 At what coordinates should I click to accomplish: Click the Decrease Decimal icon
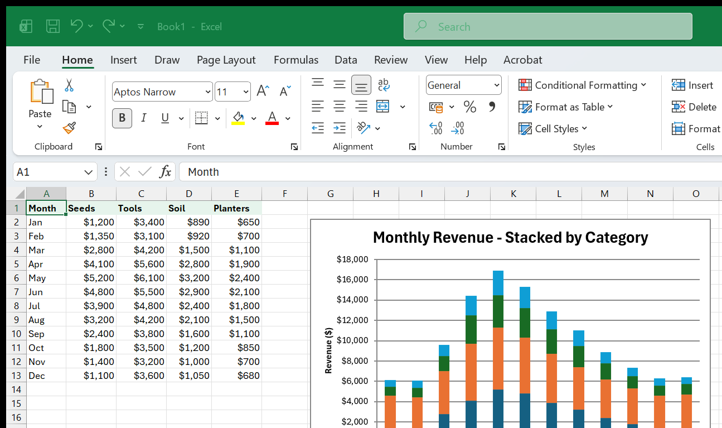coord(458,128)
